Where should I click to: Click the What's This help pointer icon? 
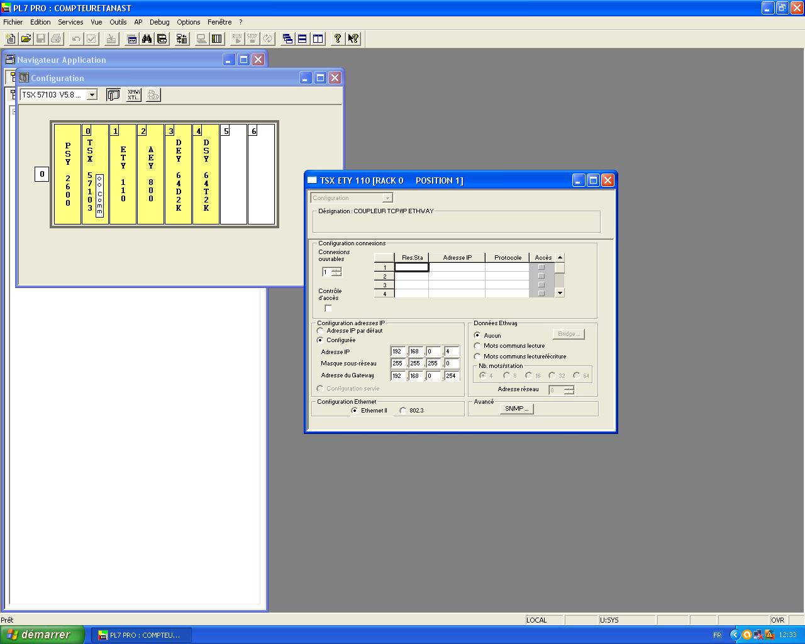[353, 39]
